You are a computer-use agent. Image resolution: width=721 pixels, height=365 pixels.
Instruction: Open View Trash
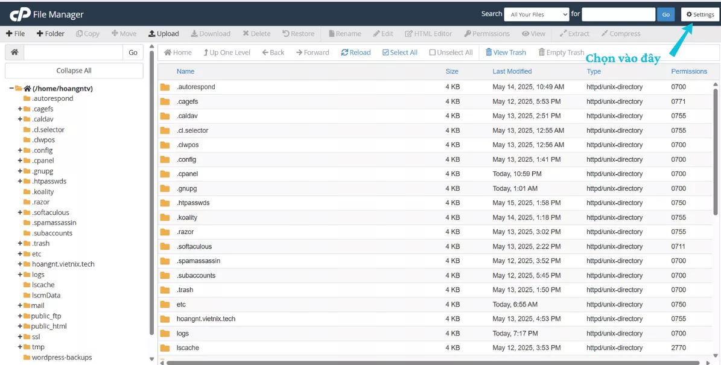[x=506, y=52]
